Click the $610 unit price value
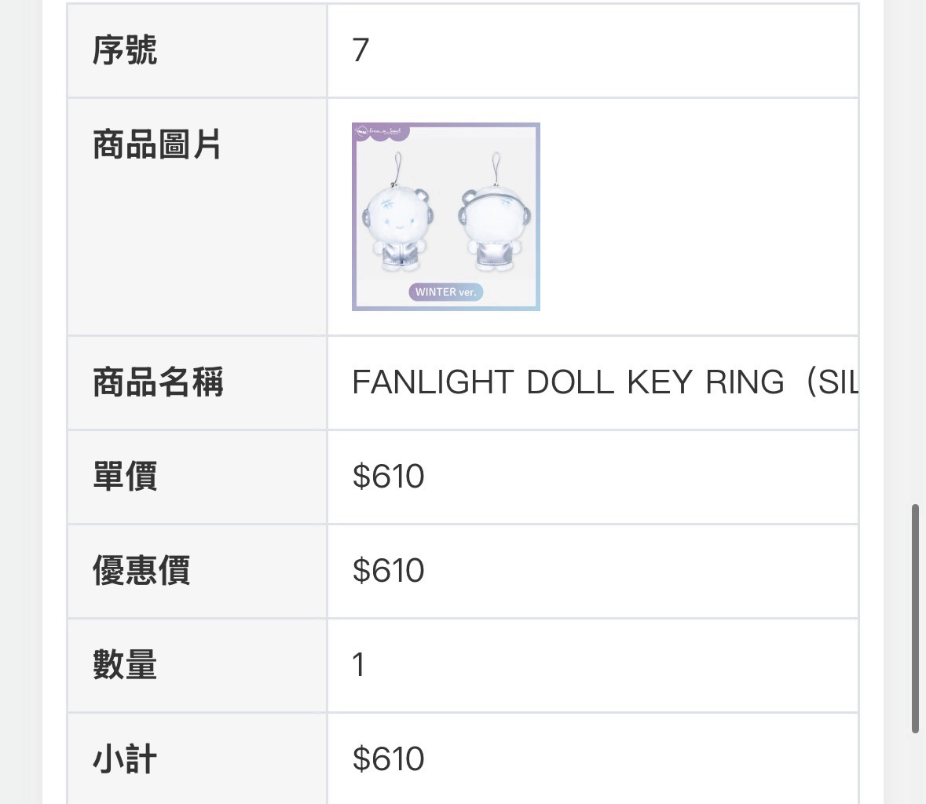Viewport: 926px width, 804px height. click(x=388, y=477)
